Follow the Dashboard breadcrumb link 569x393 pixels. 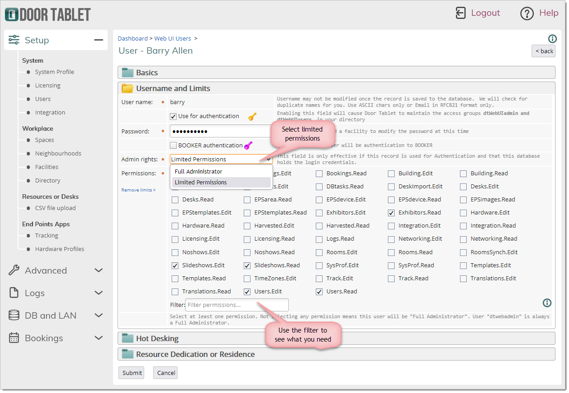point(133,39)
